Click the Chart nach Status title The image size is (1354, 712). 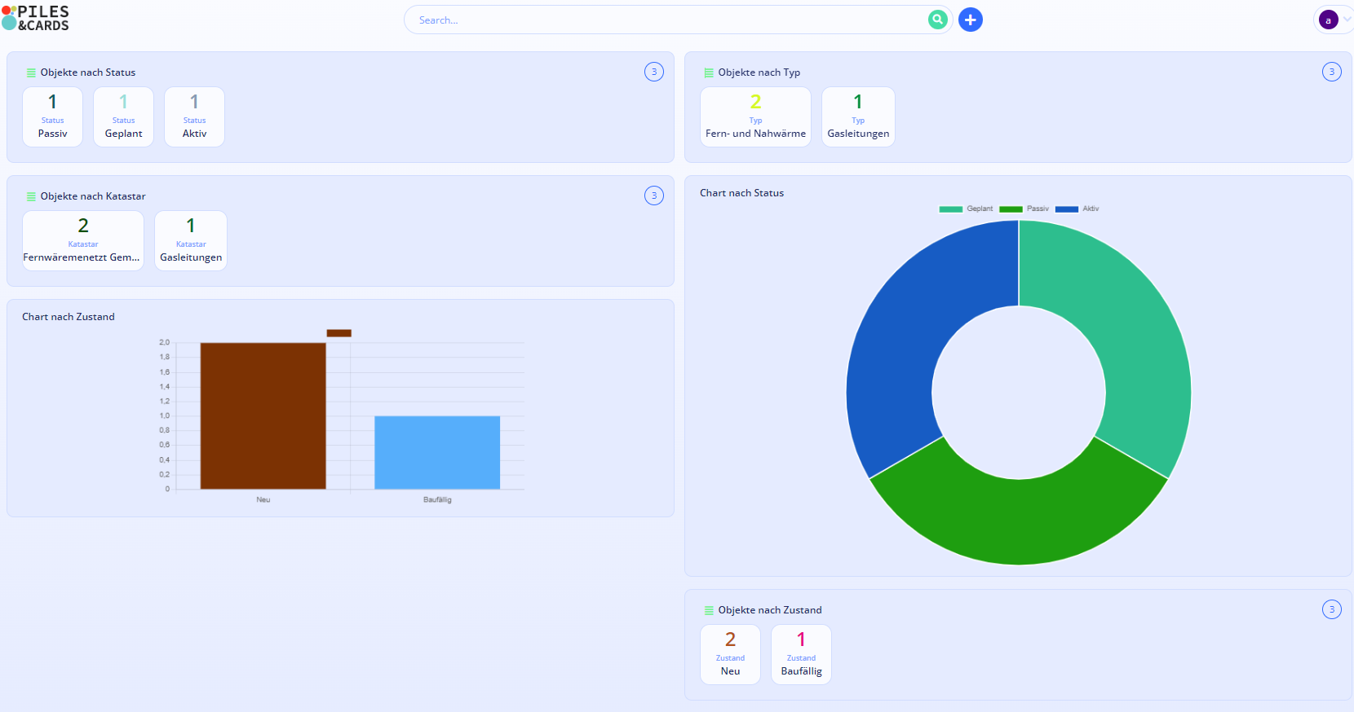pyautogui.click(x=742, y=193)
